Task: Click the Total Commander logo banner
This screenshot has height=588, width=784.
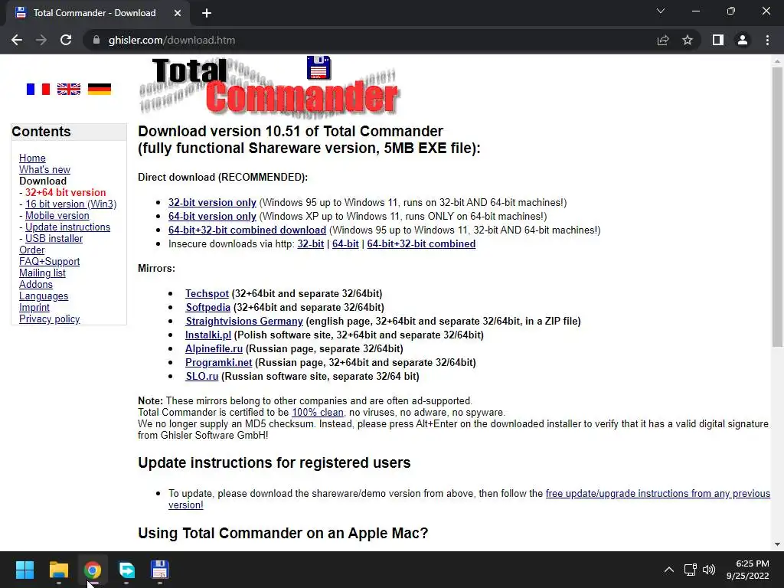Action: [x=269, y=86]
